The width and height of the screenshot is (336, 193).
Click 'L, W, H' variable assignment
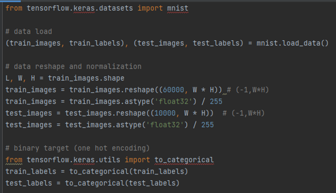(x=20, y=78)
